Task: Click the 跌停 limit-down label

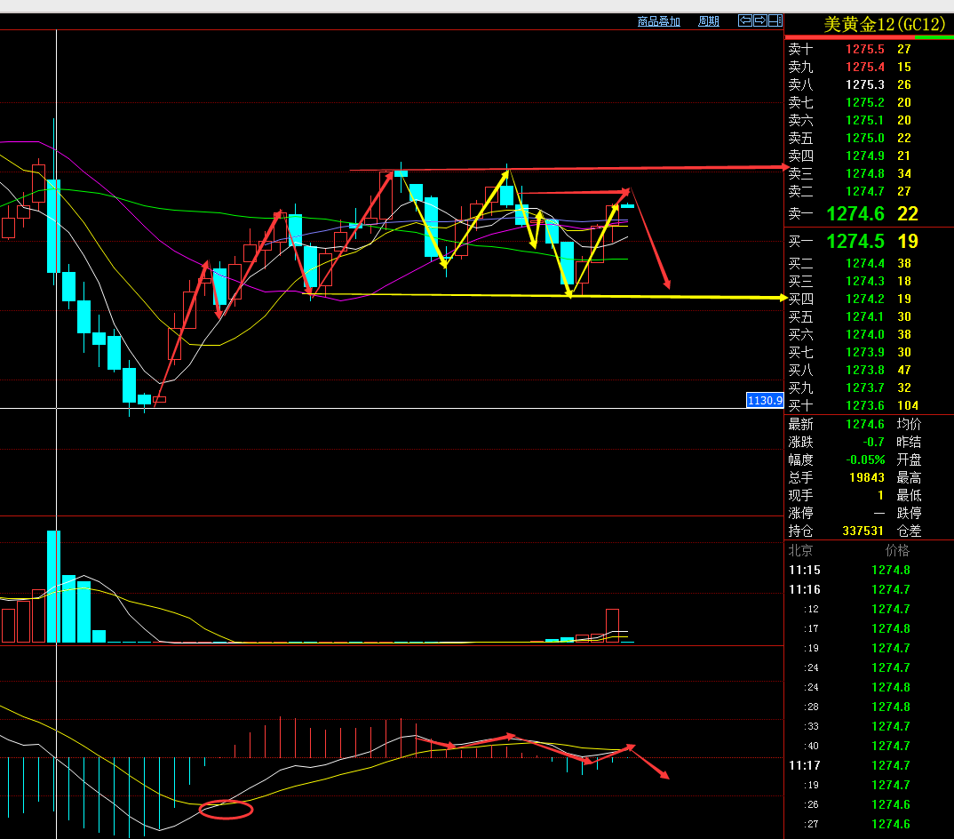Action: [909, 513]
